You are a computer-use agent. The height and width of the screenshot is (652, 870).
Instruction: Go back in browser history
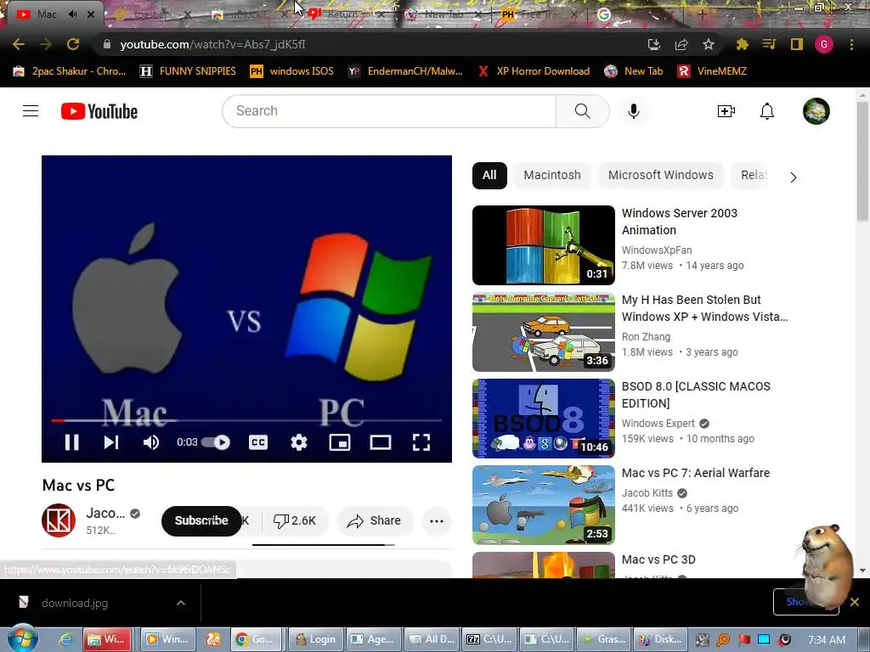point(19,44)
